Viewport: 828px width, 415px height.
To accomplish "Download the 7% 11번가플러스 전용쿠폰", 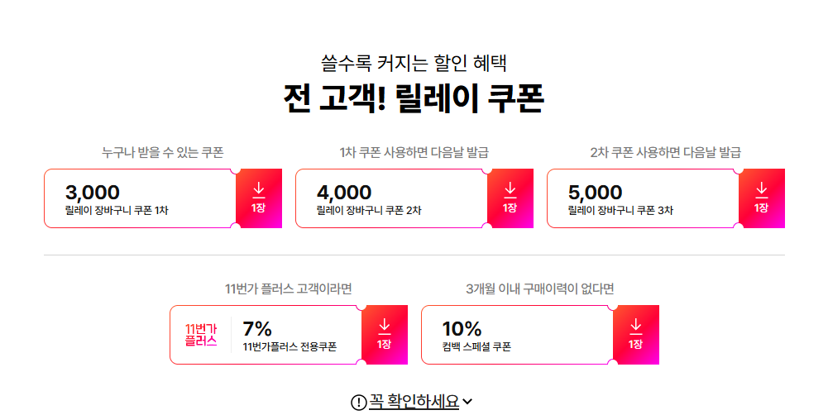I will coord(385,335).
